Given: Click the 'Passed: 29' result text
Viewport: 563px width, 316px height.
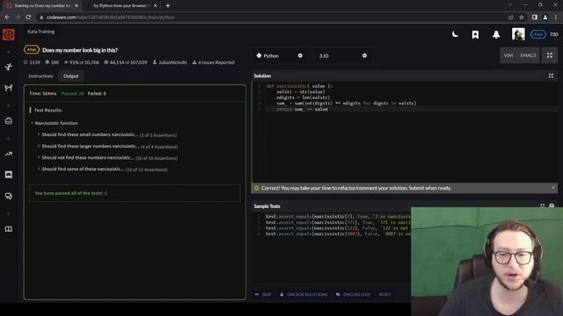Looking at the screenshot, I should [x=72, y=94].
